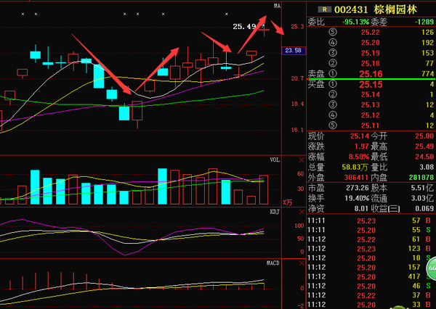Click sell level 1 circled number icon

coord(333,73)
